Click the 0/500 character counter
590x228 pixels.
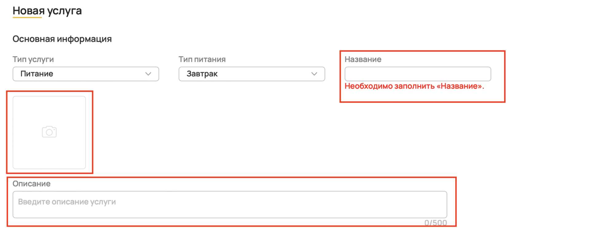(435, 223)
